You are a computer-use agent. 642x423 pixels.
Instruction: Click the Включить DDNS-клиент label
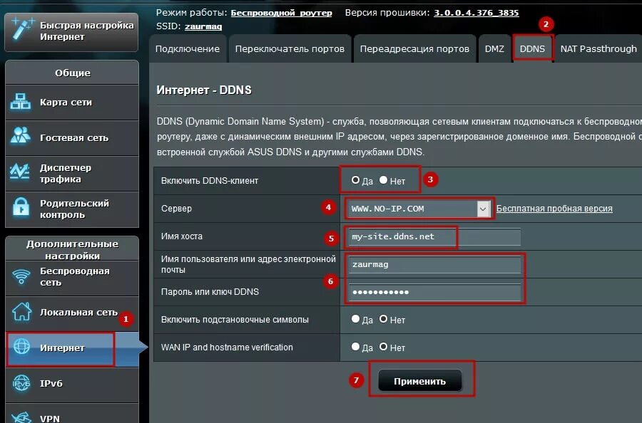pos(210,181)
